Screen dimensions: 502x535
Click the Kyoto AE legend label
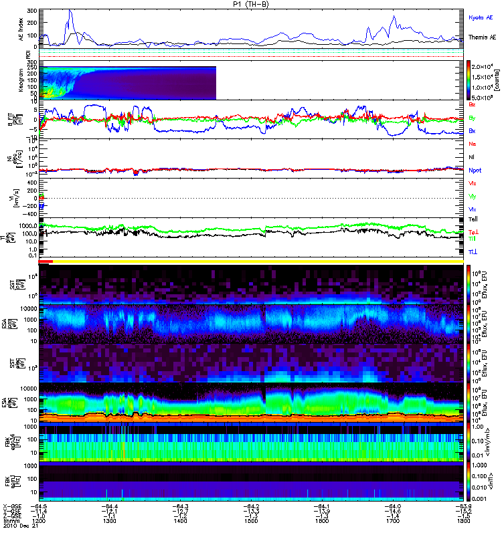click(x=481, y=17)
